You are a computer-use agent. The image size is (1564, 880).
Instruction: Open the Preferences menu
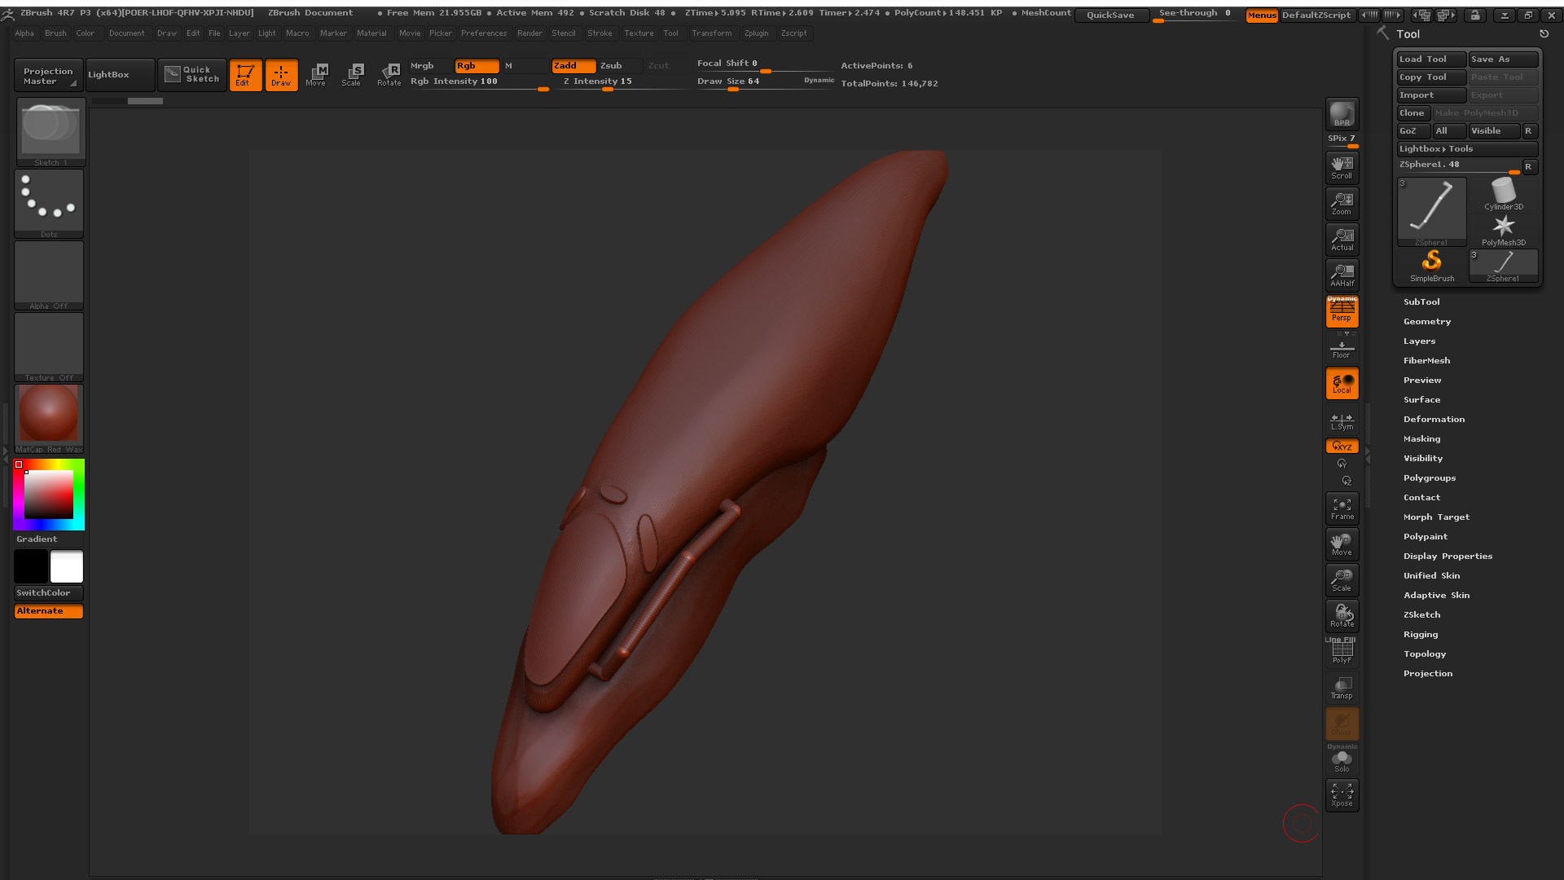pyautogui.click(x=484, y=33)
